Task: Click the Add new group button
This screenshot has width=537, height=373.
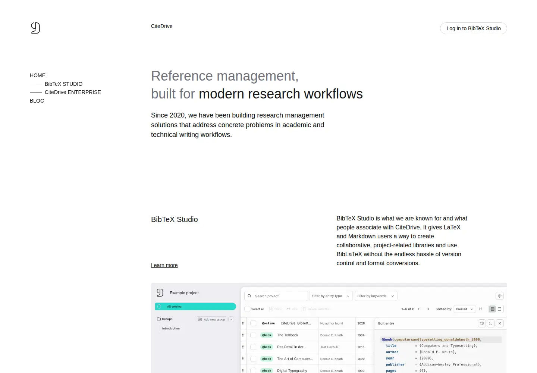Action: [x=212, y=319]
